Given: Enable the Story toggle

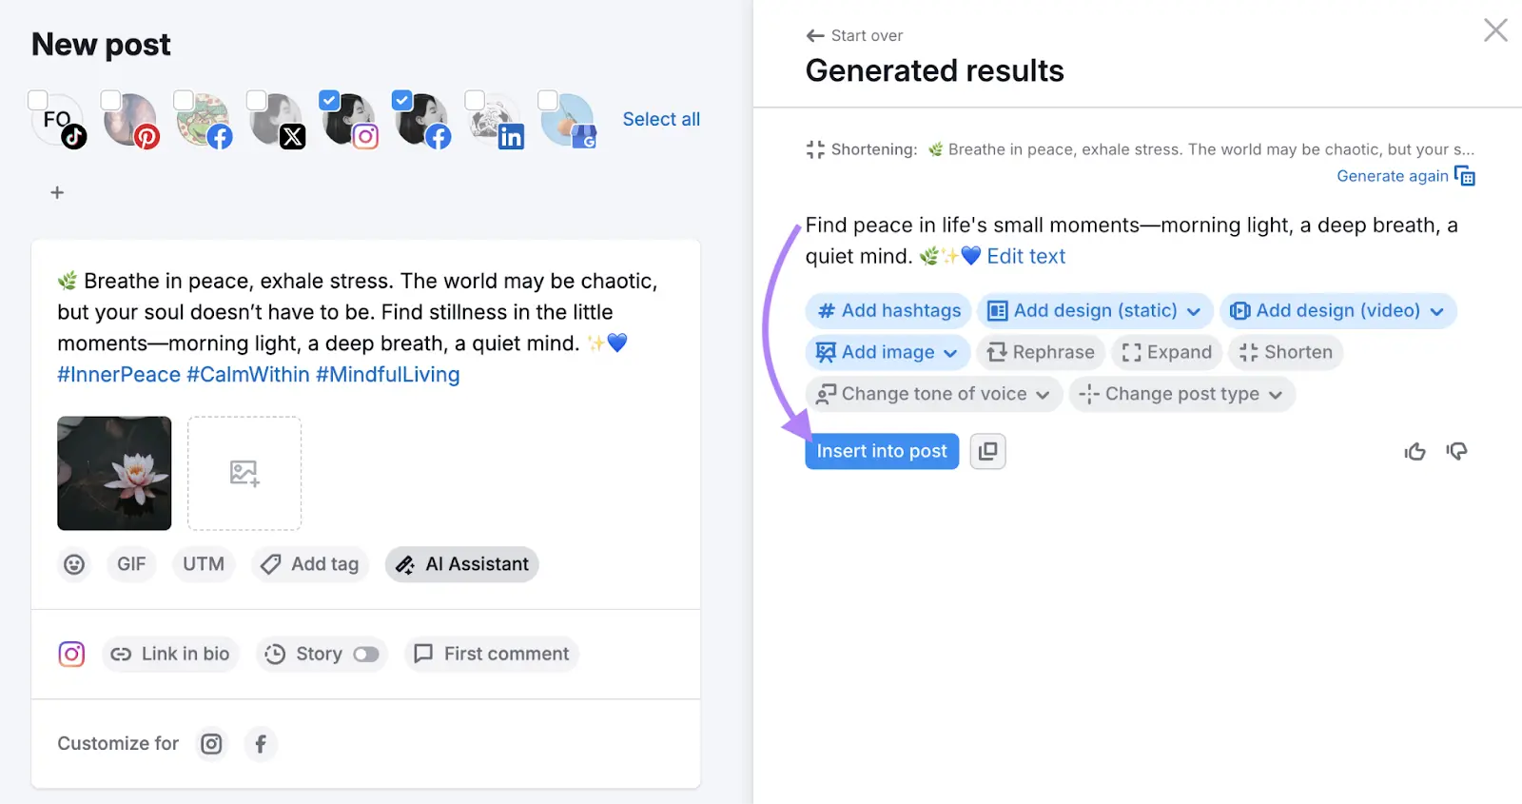Looking at the screenshot, I should [x=367, y=655].
